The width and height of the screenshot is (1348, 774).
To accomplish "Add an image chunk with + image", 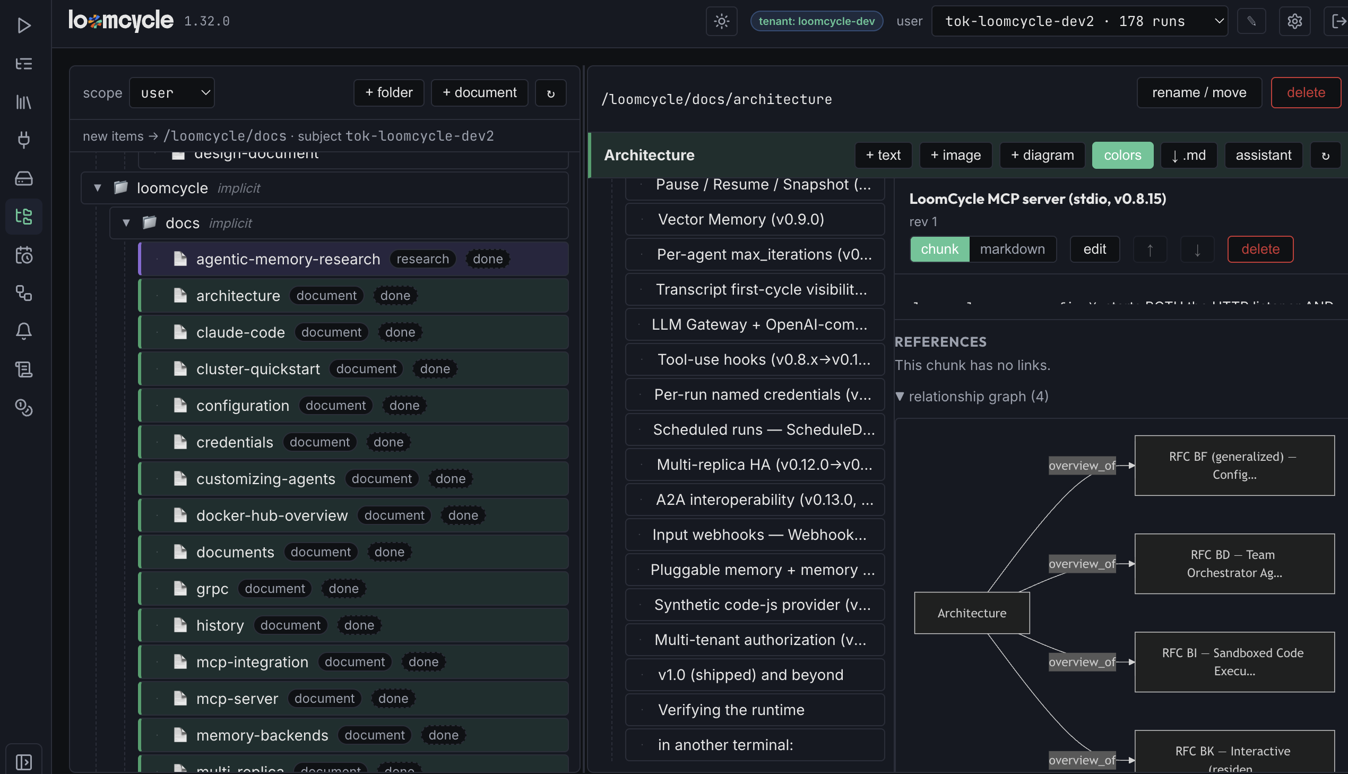I will [x=955, y=155].
